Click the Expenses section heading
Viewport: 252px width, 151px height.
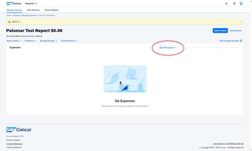point(15,48)
